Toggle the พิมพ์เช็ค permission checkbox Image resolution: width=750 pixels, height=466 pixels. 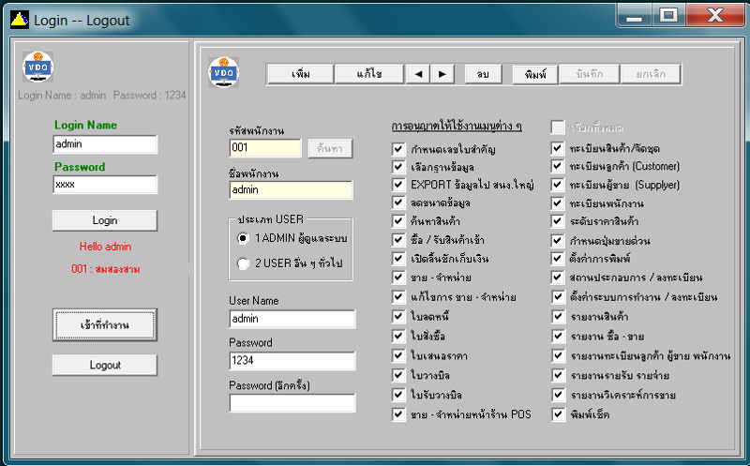[x=558, y=413]
